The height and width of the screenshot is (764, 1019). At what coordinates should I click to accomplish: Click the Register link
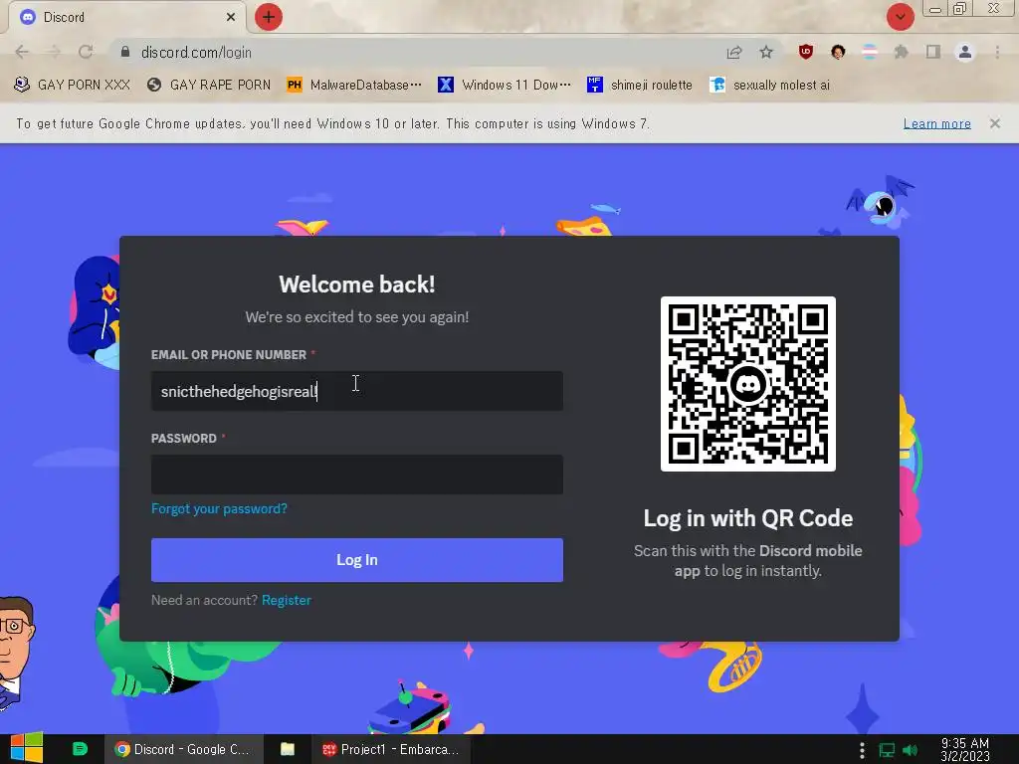pyautogui.click(x=287, y=600)
